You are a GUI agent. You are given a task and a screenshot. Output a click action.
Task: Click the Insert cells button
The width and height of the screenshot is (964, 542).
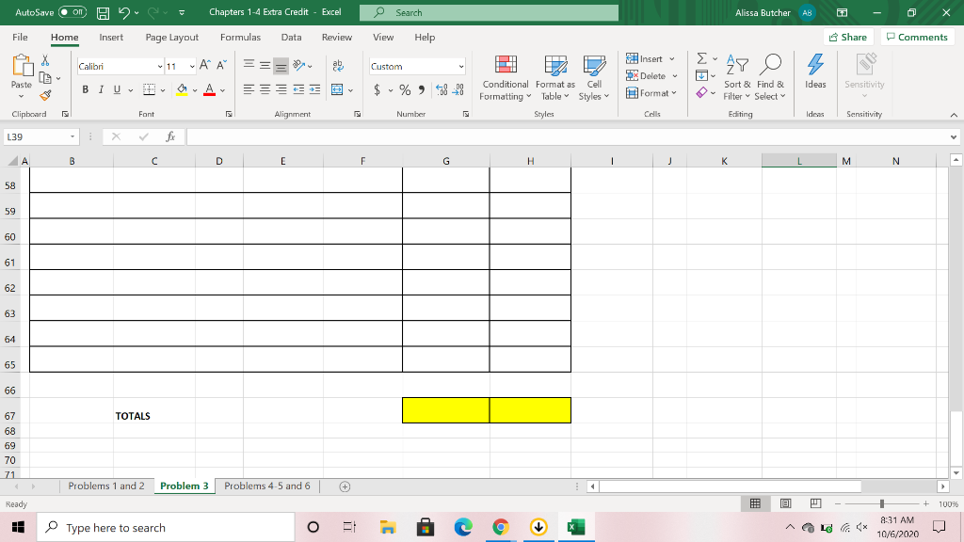coord(646,59)
